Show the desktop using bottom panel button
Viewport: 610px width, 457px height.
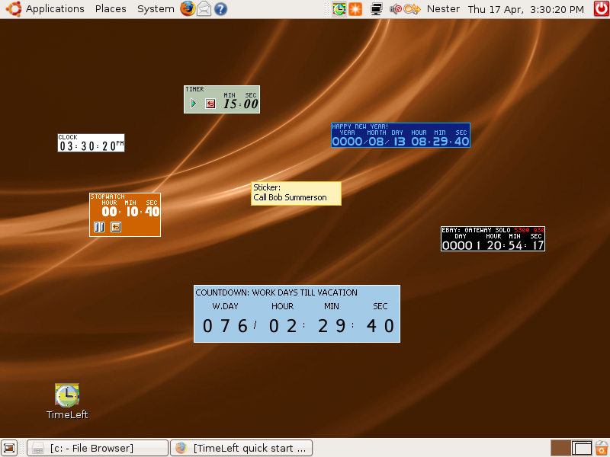[9, 448]
